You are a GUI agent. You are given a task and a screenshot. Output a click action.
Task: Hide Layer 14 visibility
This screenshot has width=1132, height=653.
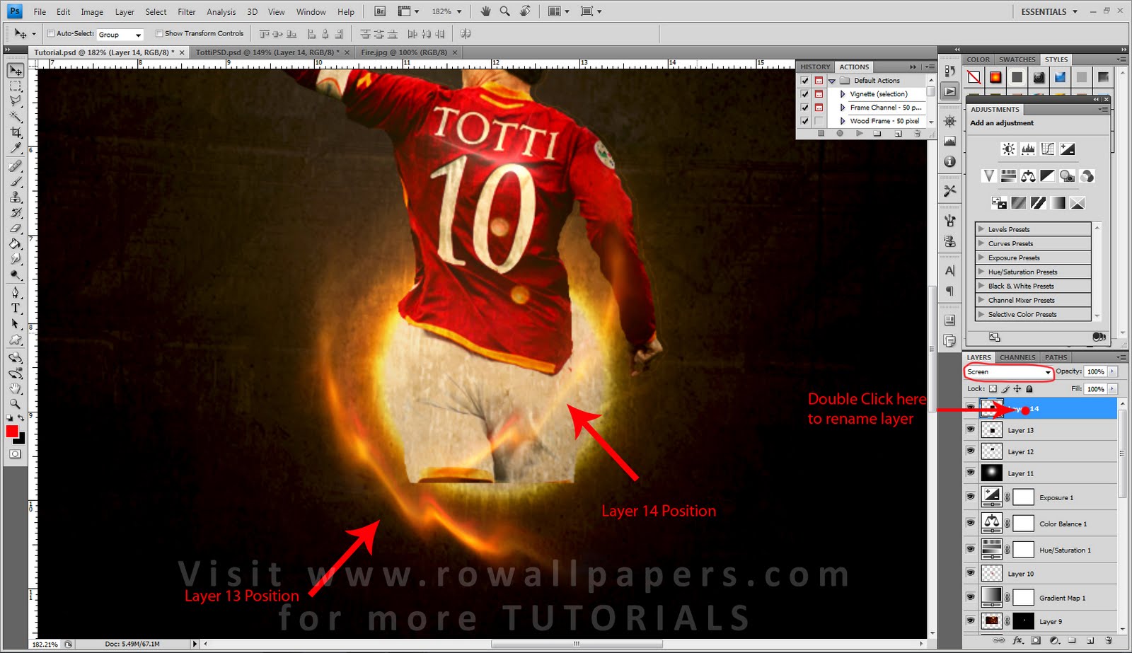[971, 408]
